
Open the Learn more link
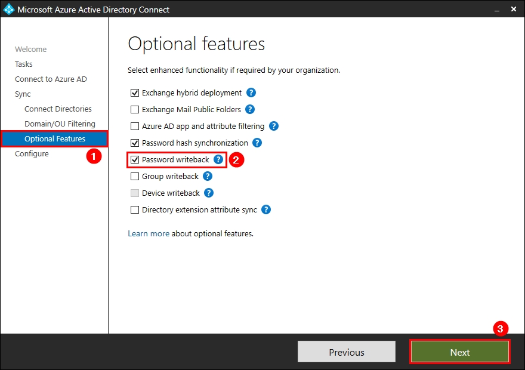(149, 233)
